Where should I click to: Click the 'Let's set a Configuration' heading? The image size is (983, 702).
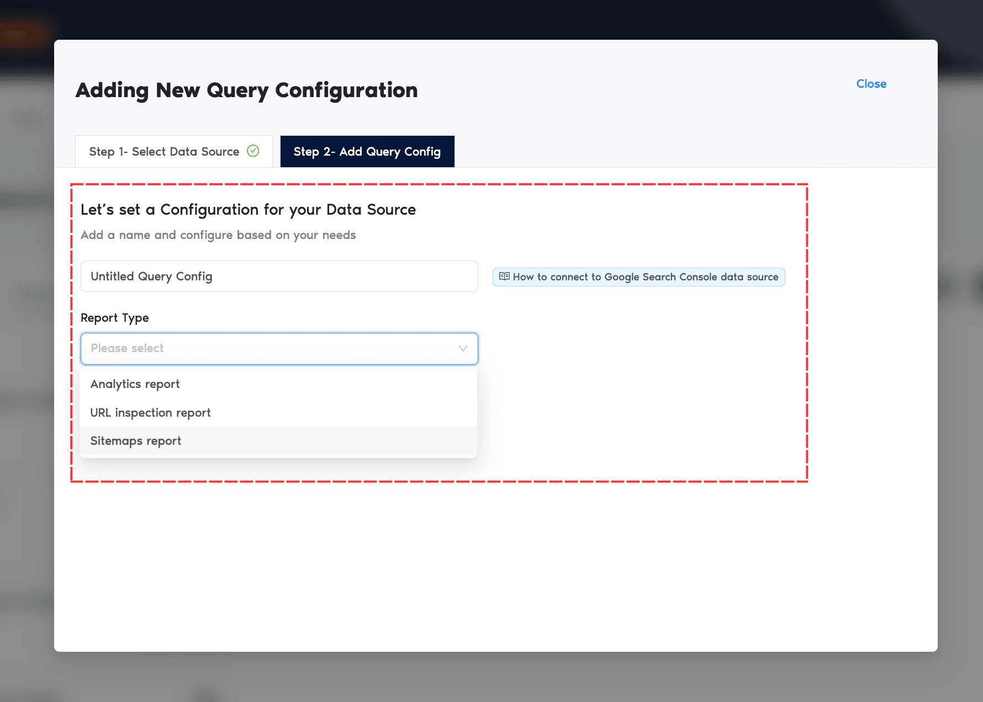[248, 210]
